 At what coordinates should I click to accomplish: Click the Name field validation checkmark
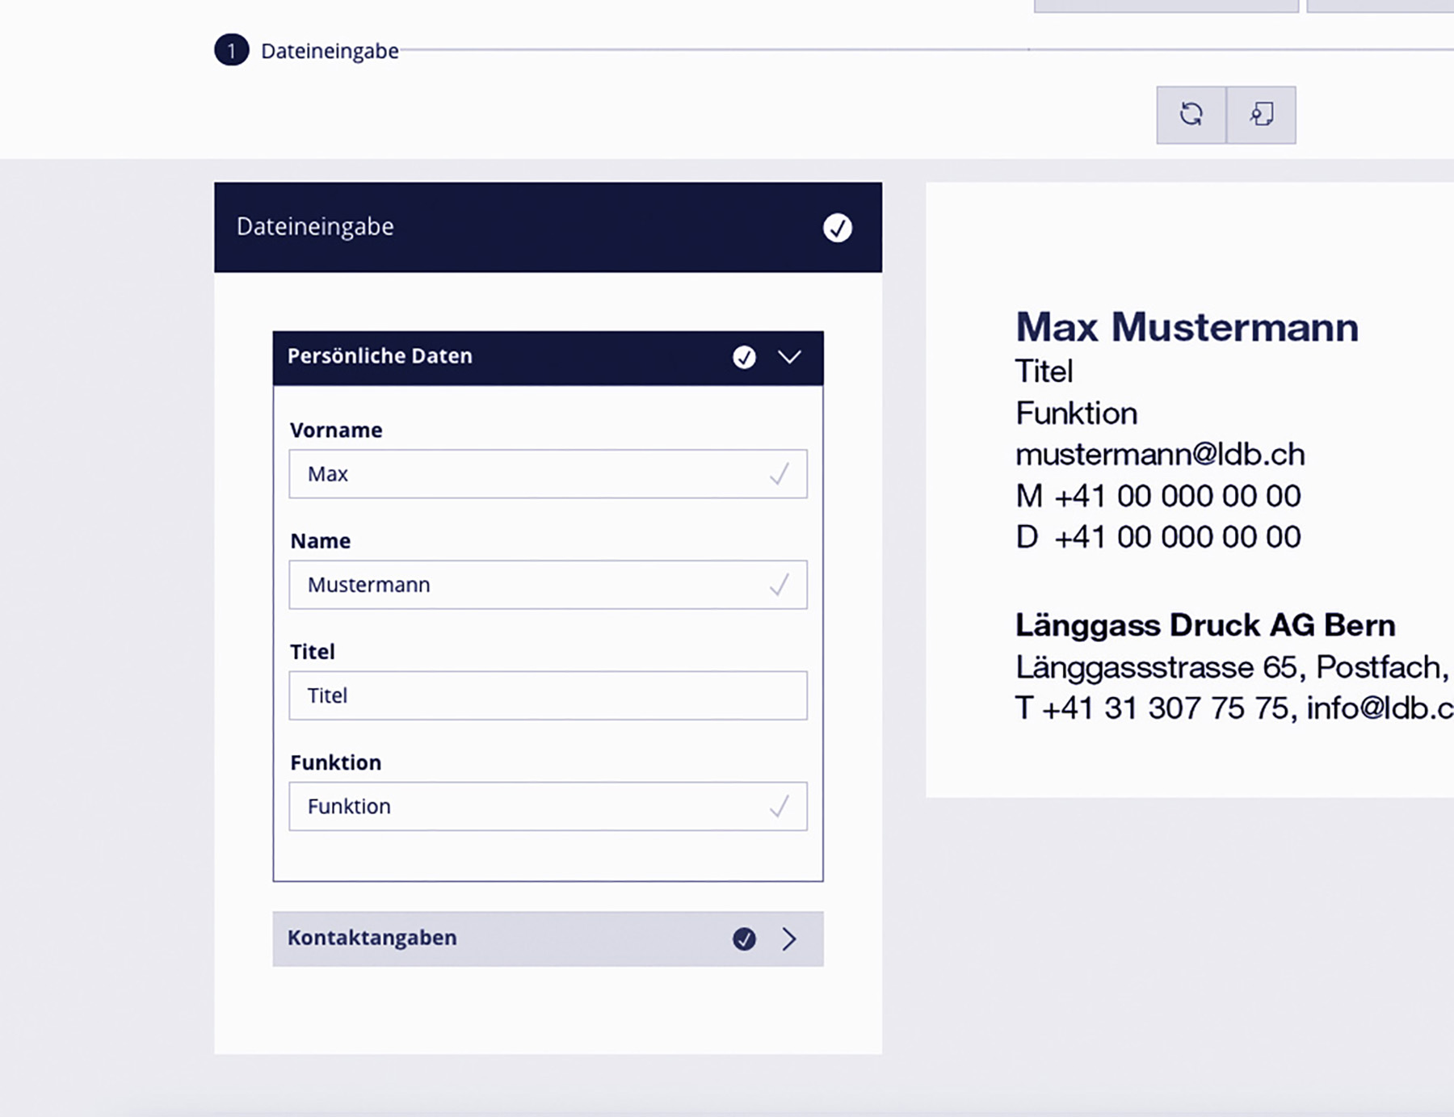coord(780,585)
